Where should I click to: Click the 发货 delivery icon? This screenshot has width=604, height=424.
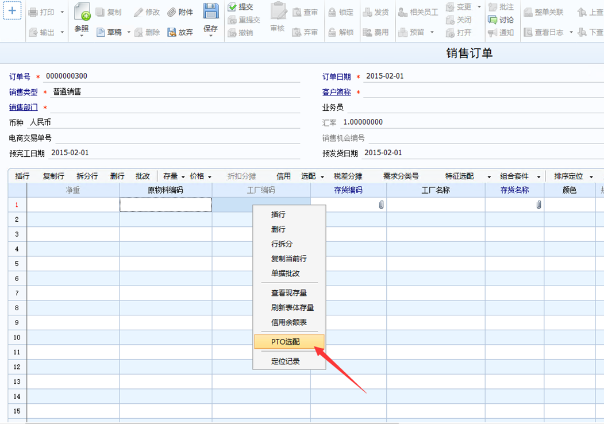point(367,12)
